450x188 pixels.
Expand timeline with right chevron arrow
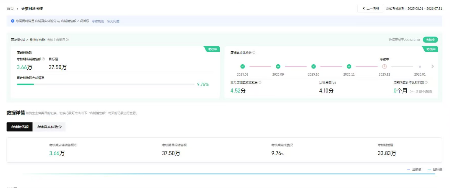(433, 67)
